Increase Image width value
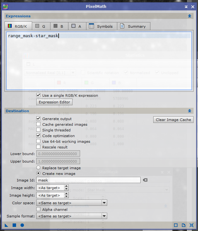This screenshot has height=231, width=198. [x=67, y=186]
